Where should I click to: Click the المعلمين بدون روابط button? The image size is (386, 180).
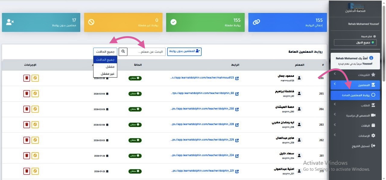pyautogui.click(x=184, y=51)
